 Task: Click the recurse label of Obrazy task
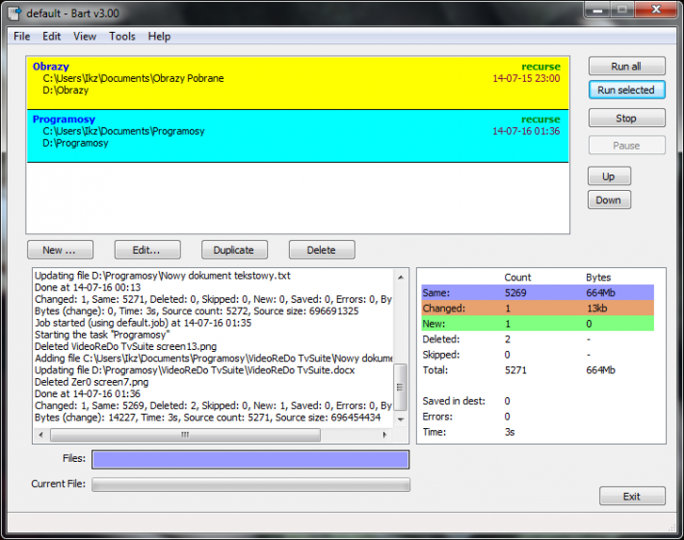540,67
